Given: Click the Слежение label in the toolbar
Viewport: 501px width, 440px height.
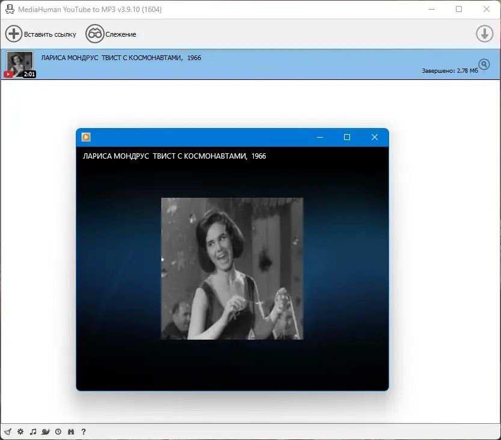Looking at the screenshot, I should coord(121,34).
